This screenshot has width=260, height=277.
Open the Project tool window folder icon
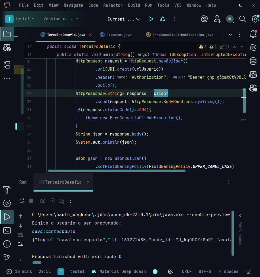click(x=7, y=34)
